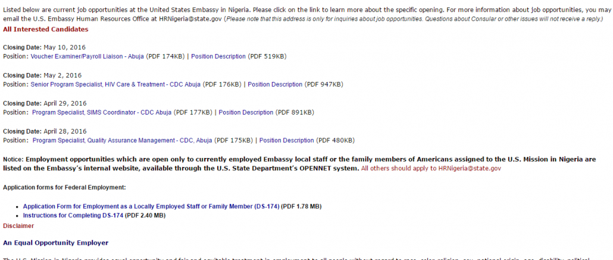Open Position Description PDF 891KB link
613x260 pixels.
click(x=246, y=113)
